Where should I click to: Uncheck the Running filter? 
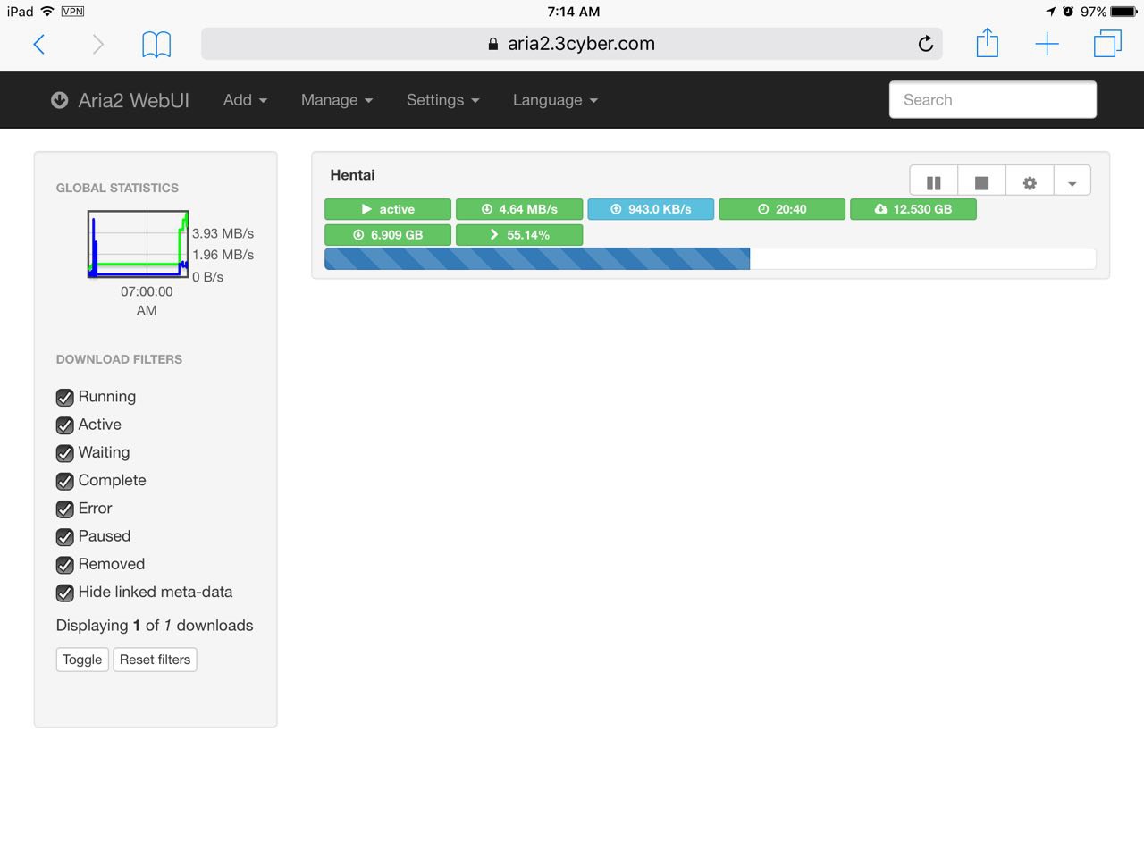[x=65, y=398]
